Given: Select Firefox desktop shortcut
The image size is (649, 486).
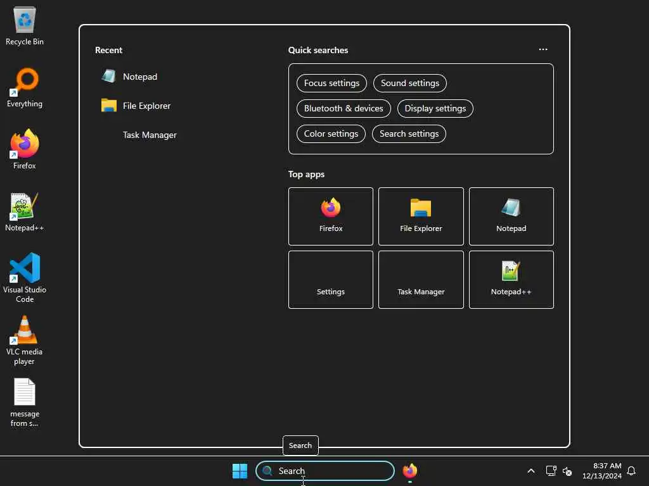Looking at the screenshot, I should coord(25,149).
